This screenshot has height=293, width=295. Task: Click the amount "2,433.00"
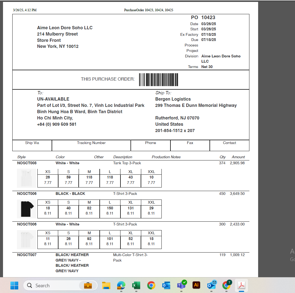point(237,224)
